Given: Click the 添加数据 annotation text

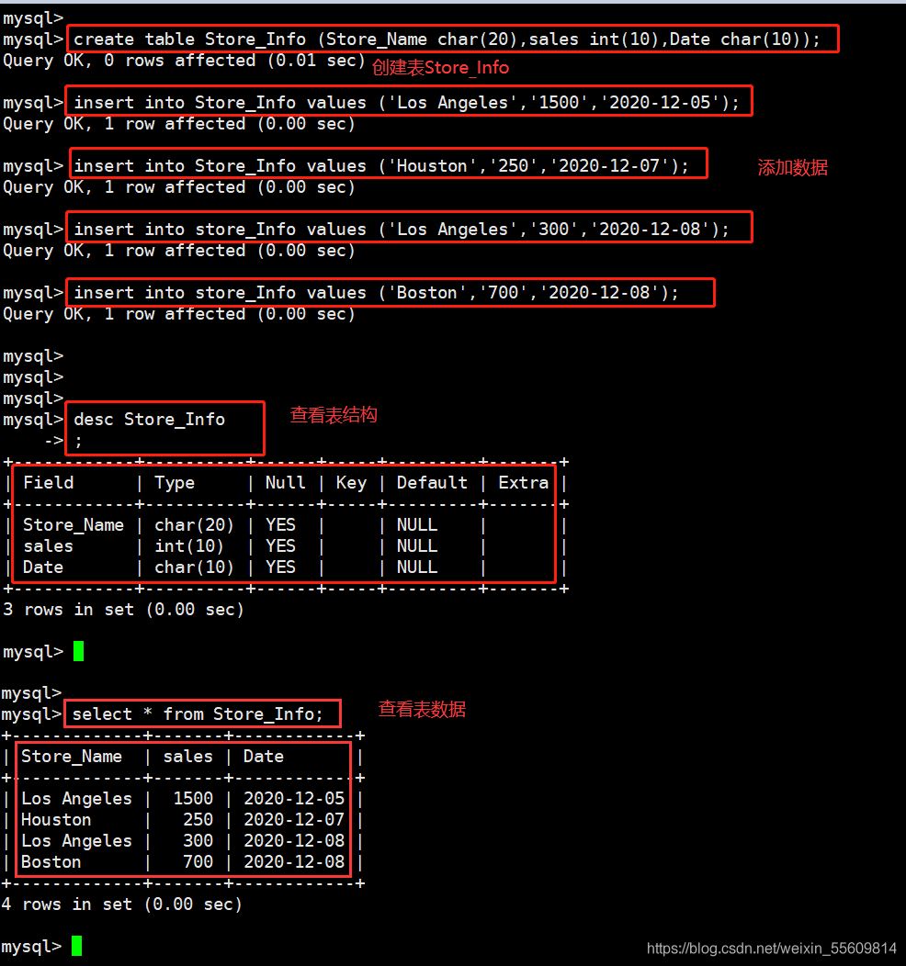Looking at the screenshot, I should [x=792, y=167].
